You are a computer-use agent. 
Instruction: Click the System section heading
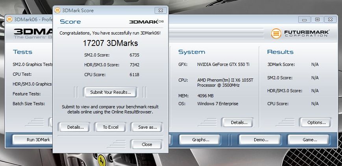[x=192, y=52]
